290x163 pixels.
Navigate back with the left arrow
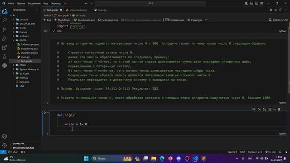pyautogui.click(x=87, y=3)
